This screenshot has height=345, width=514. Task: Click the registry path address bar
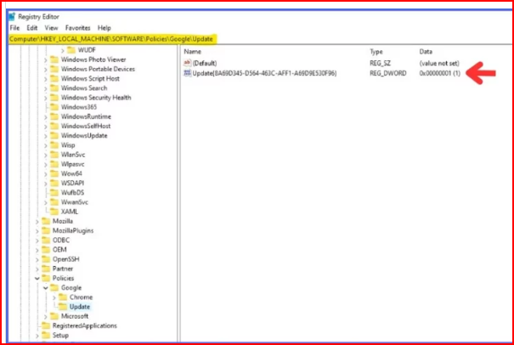pyautogui.click(x=259, y=39)
